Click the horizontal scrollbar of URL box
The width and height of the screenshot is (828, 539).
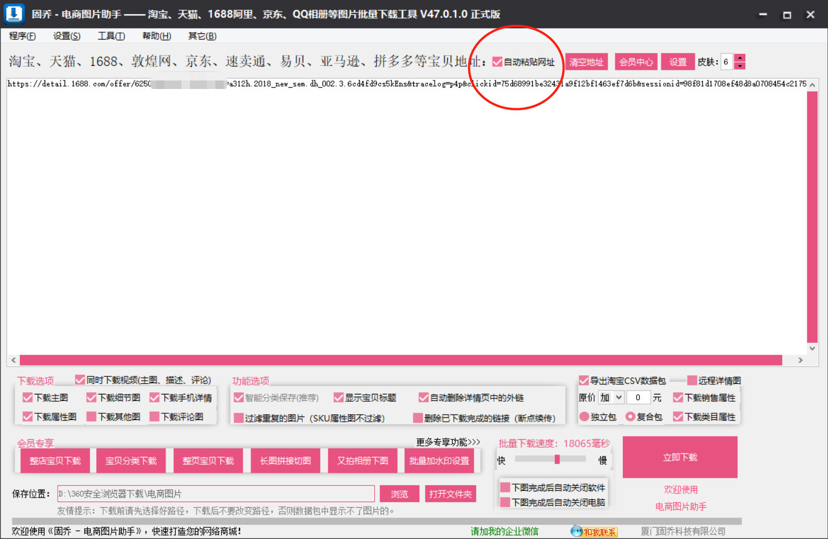(401, 360)
